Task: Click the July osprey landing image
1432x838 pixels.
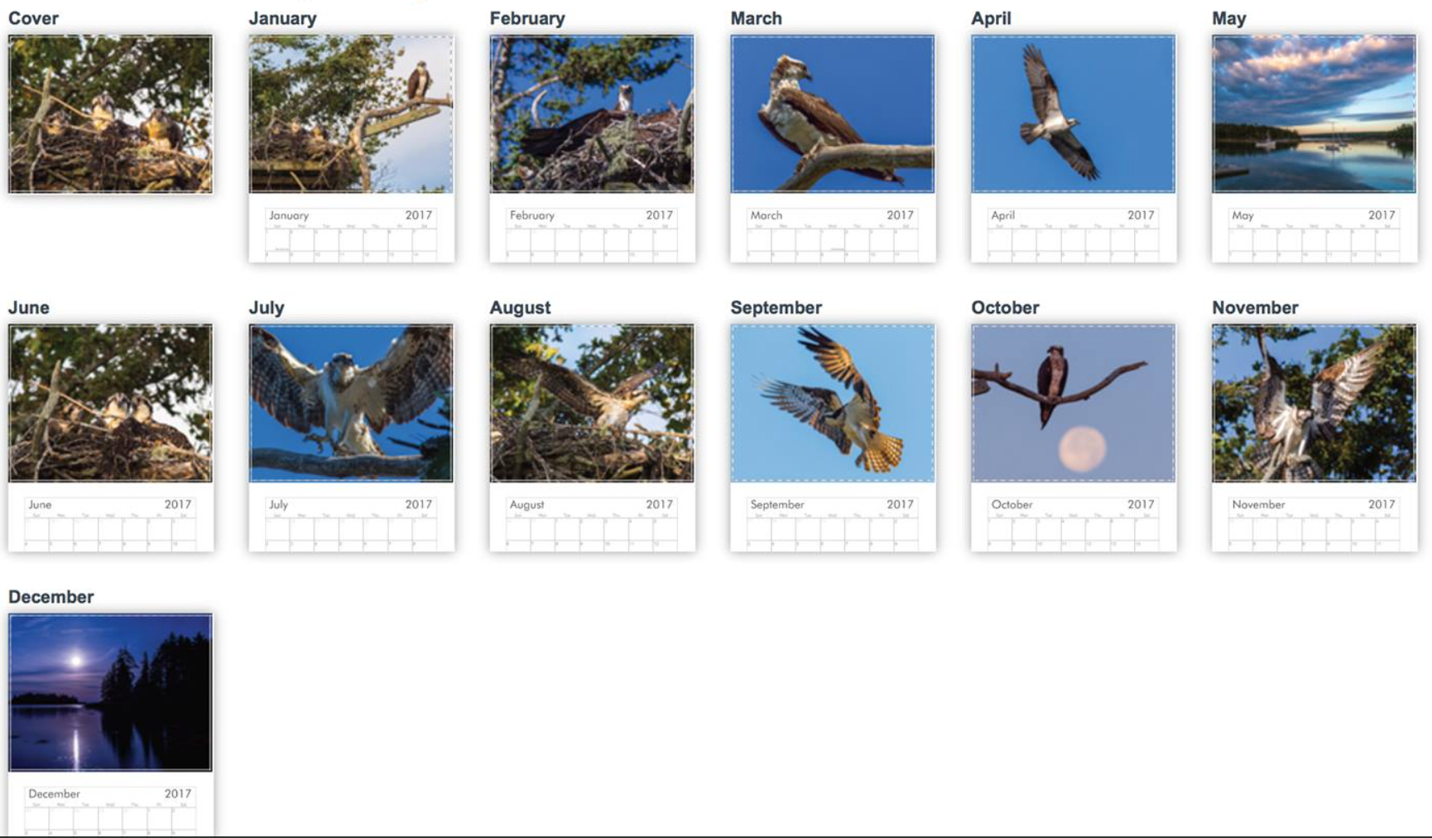Action: click(x=351, y=403)
